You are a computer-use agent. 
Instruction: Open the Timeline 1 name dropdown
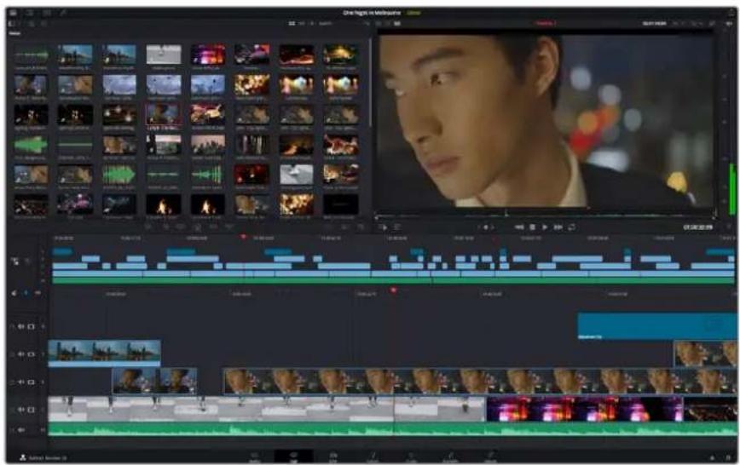(546, 23)
